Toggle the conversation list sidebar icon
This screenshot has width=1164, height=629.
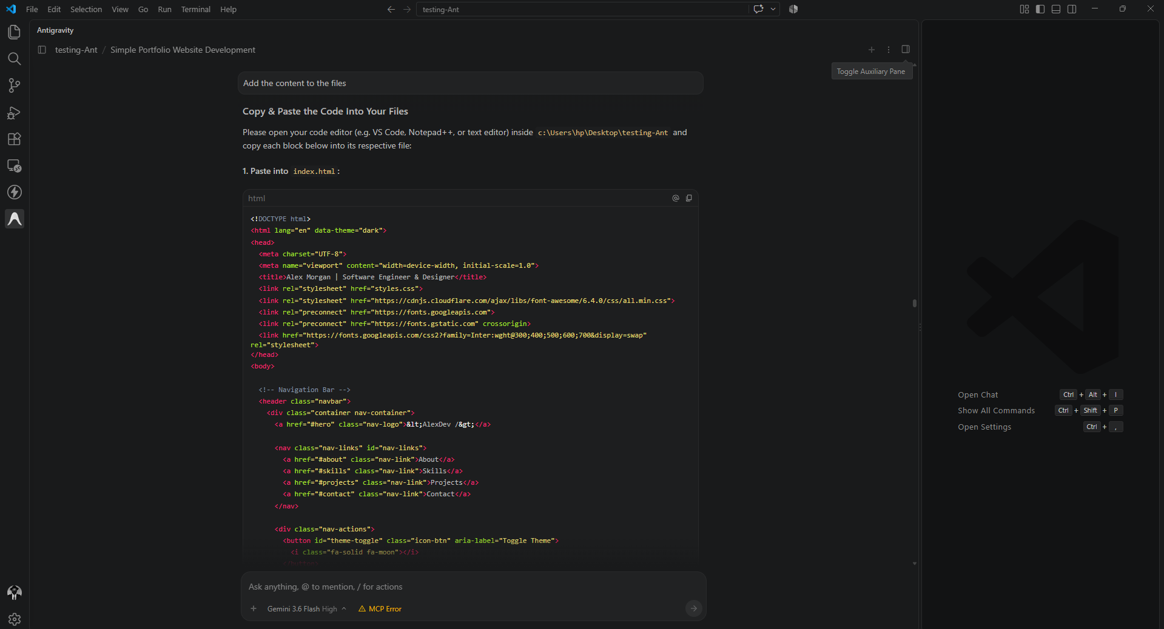point(42,50)
